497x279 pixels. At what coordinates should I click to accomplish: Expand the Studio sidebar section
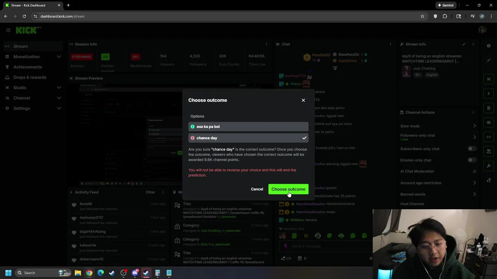(x=33, y=88)
